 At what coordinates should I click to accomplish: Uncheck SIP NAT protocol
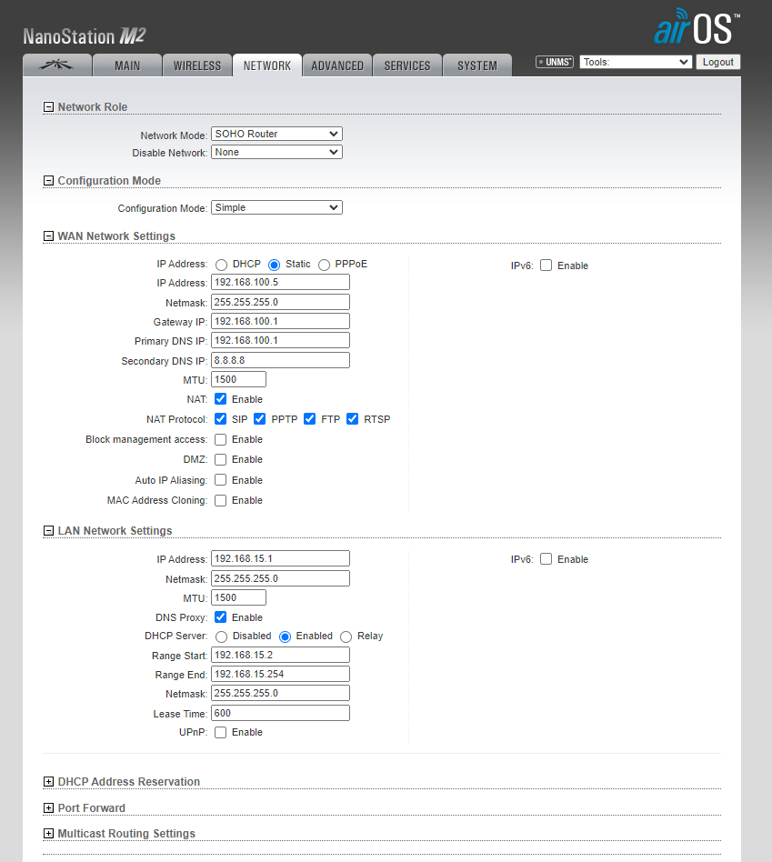pos(220,419)
